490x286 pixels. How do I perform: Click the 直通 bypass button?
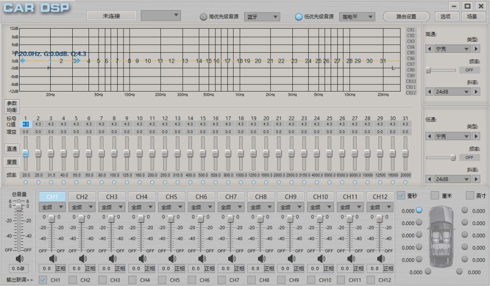[12, 149]
